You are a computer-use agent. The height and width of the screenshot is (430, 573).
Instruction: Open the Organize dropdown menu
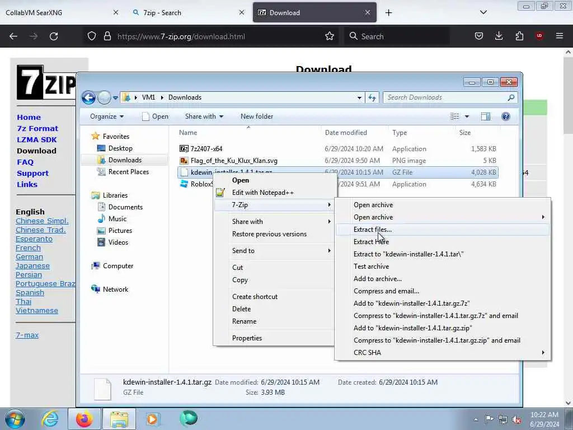107,116
